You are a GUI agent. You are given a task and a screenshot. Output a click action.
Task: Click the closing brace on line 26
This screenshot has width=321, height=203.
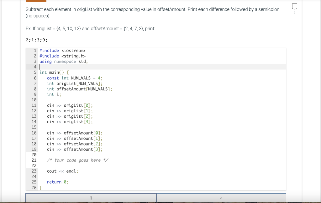(41, 187)
